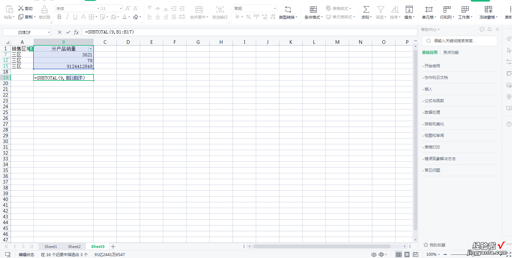Click Merge and Center (合并居中) icon
Screen dimensions: 512x258
click(x=199, y=9)
